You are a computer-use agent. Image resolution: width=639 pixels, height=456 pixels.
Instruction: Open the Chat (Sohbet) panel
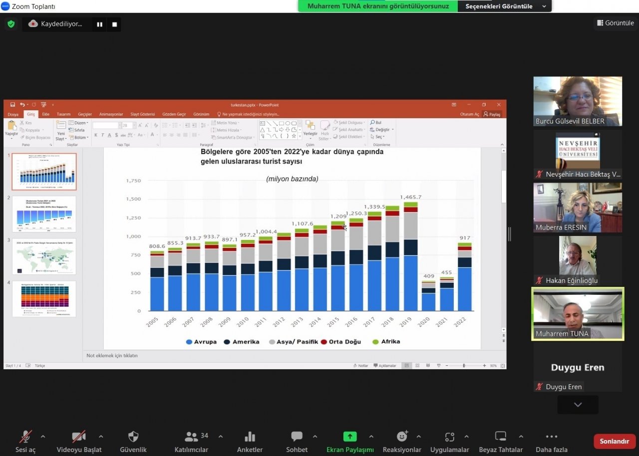(297, 438)
